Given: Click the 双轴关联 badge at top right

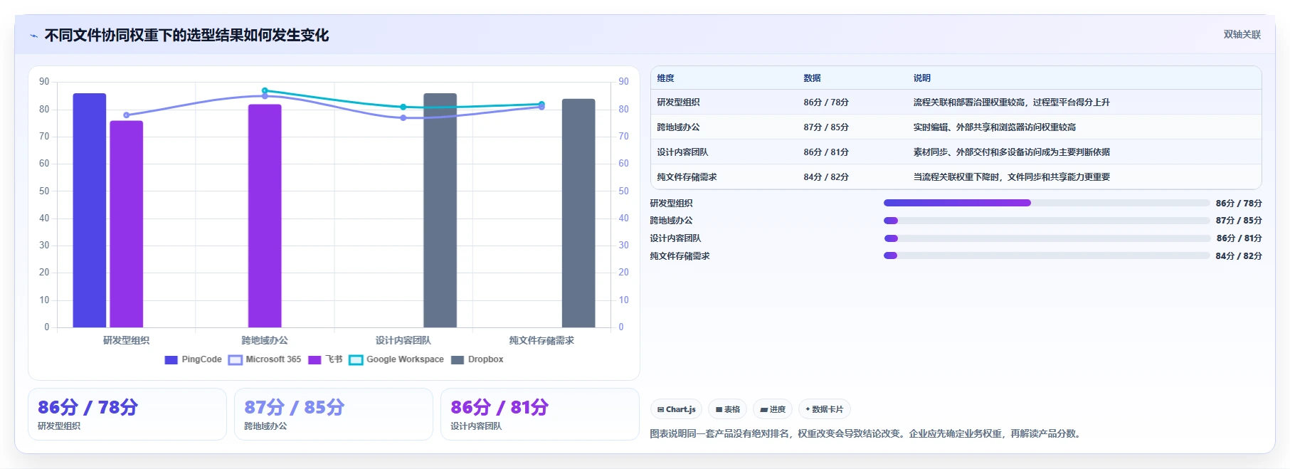Looking at the screenshot, I should [x=1242, y=35].
